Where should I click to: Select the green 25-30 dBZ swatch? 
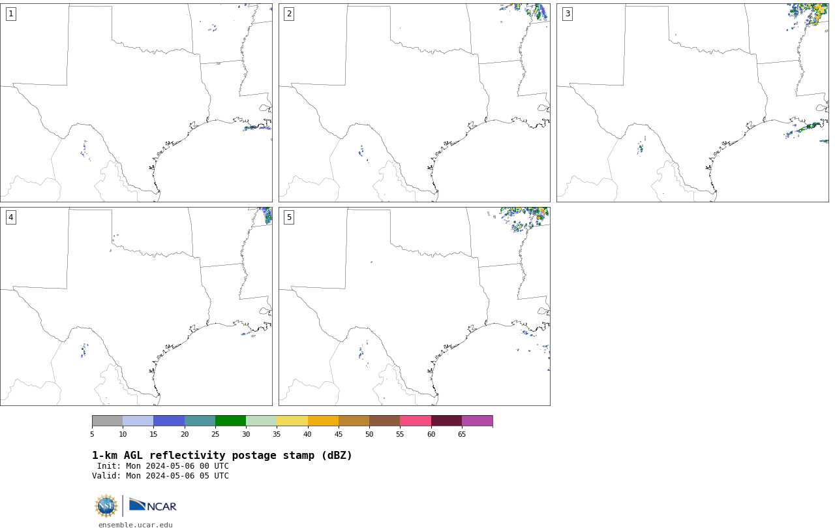pos(230,420)
